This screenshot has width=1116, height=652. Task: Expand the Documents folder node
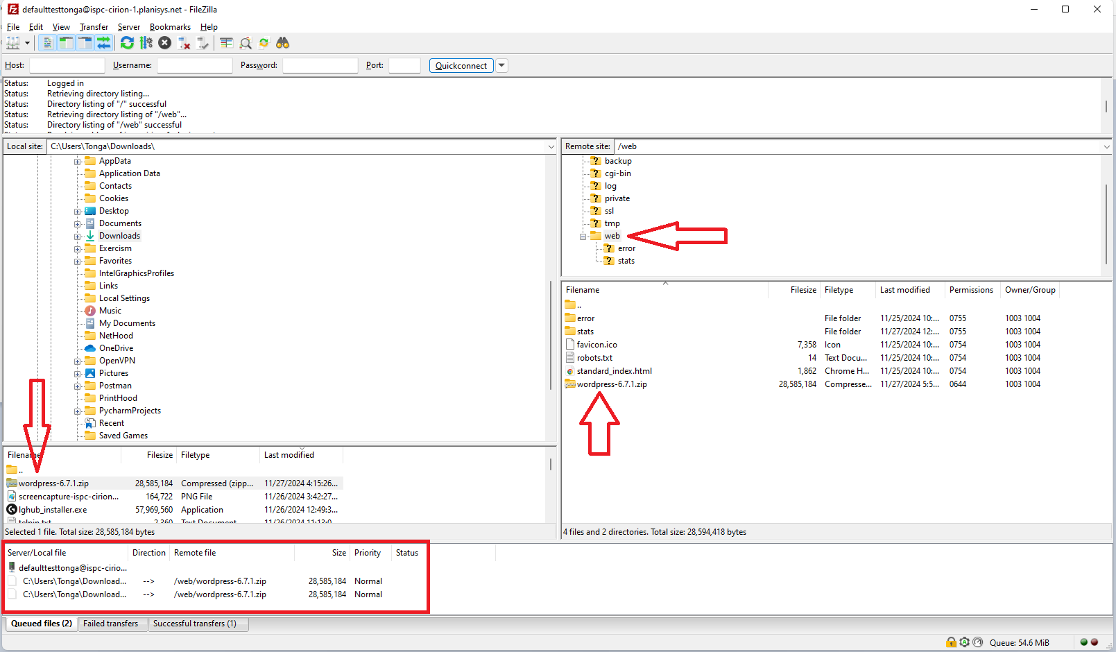coord(78,223)
